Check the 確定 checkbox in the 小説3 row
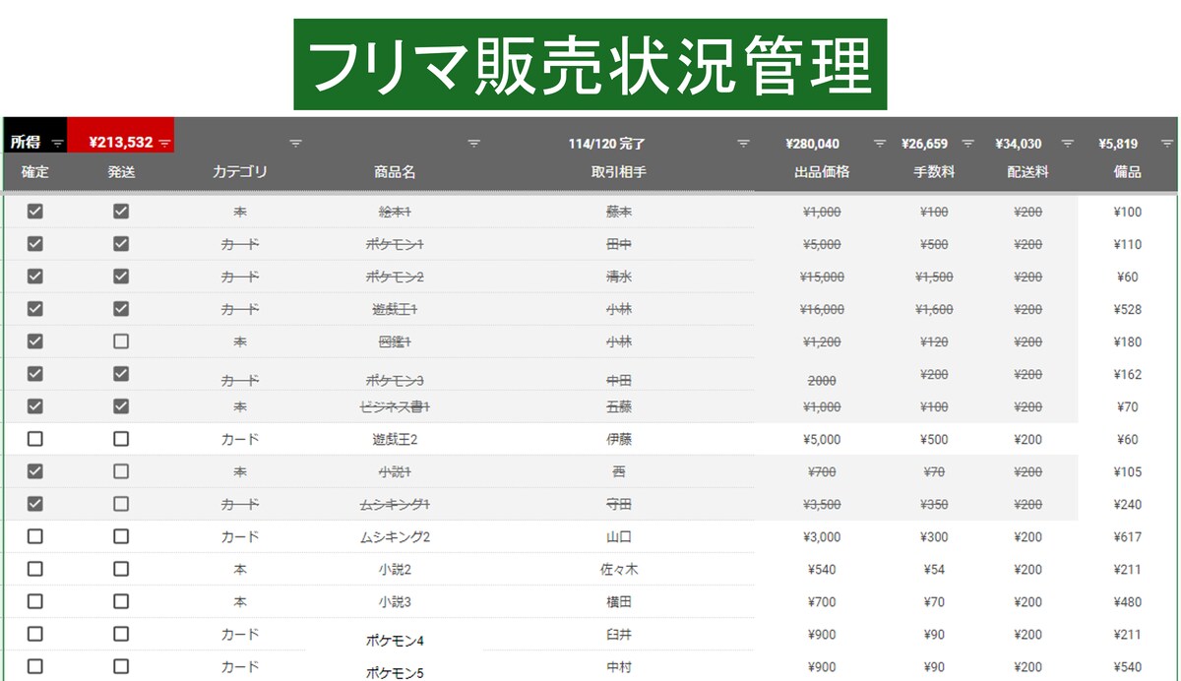The width and height of the screenshot is (1181, 681). (35, 601)
